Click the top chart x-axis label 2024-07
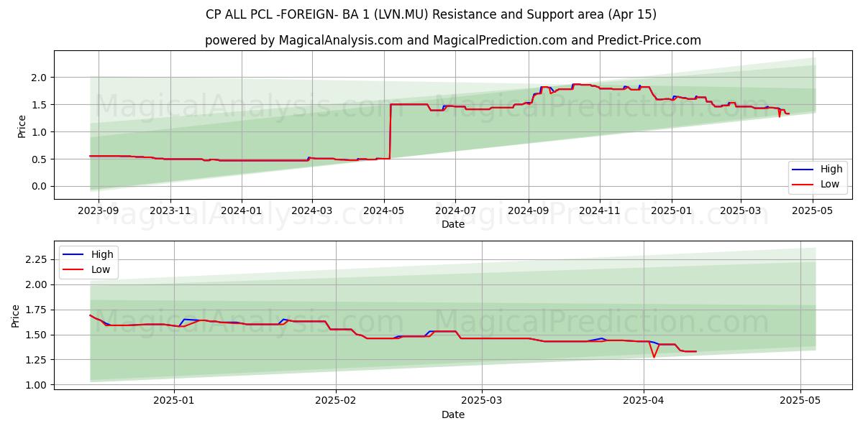This screenshot has width=863, height=431. click(455, 211)
